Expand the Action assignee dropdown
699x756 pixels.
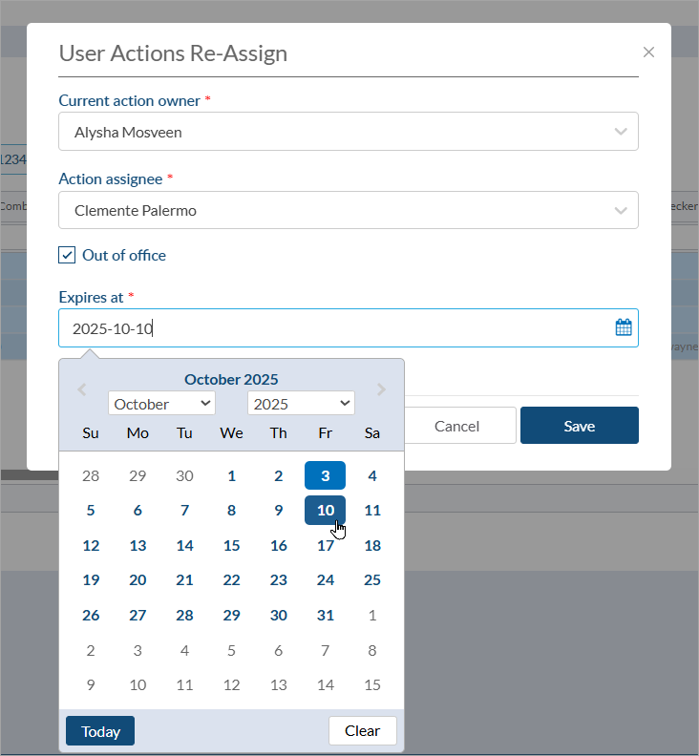coord(348,210)
